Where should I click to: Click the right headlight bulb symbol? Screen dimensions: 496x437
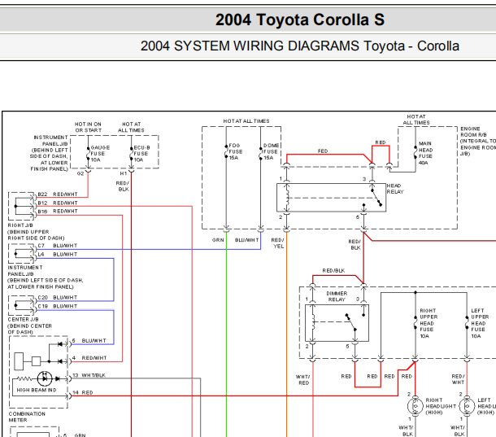pos(416,406)
